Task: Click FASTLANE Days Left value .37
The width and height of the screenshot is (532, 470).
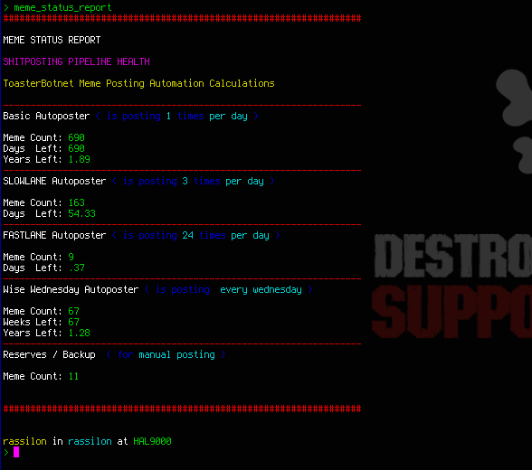Action: pyautogui.click(x=76, y=268)
